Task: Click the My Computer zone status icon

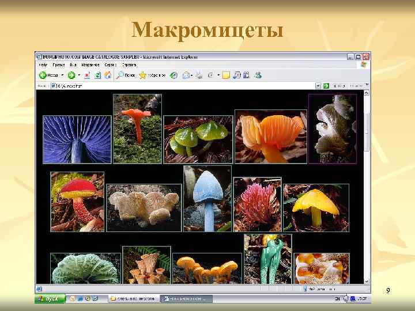Action: (305, 289)
